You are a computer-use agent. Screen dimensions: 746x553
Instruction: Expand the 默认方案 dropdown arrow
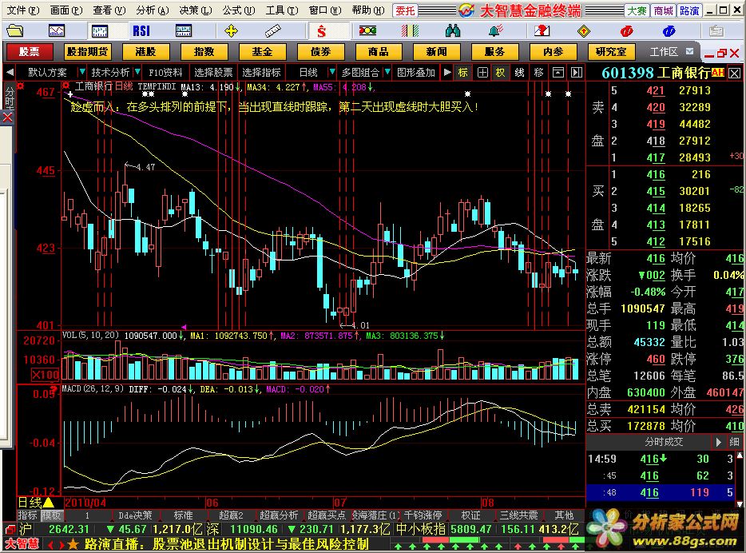pyautogui.click(x=81, y=73)
